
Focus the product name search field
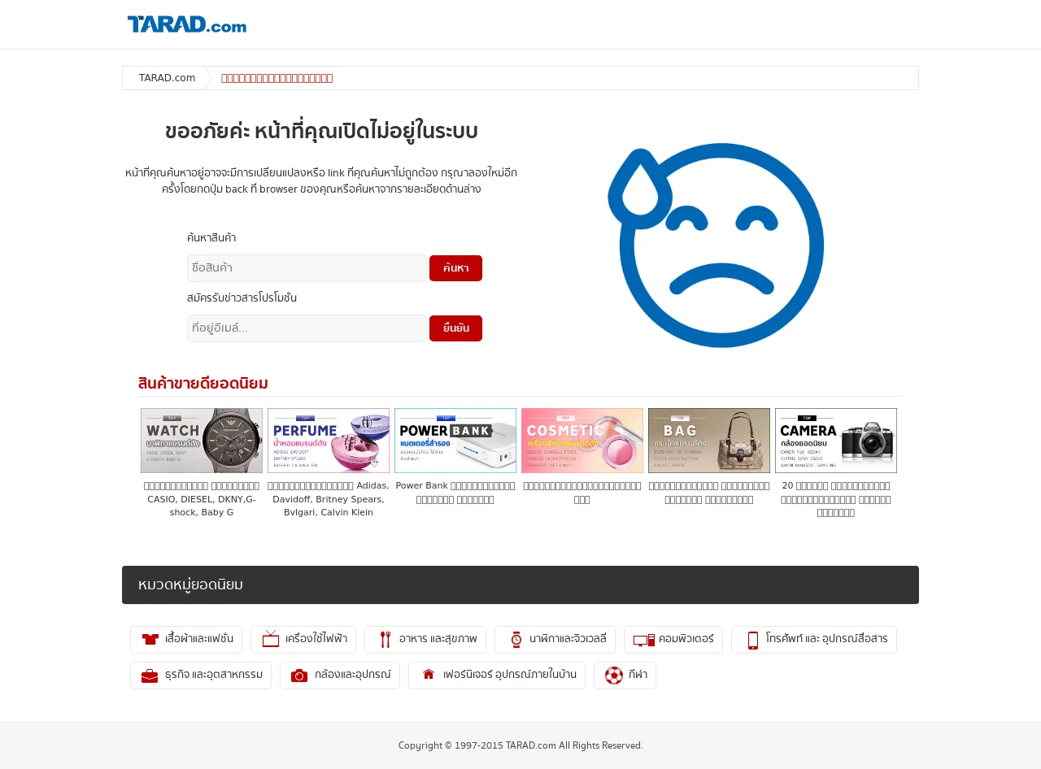tap(307, 268)
